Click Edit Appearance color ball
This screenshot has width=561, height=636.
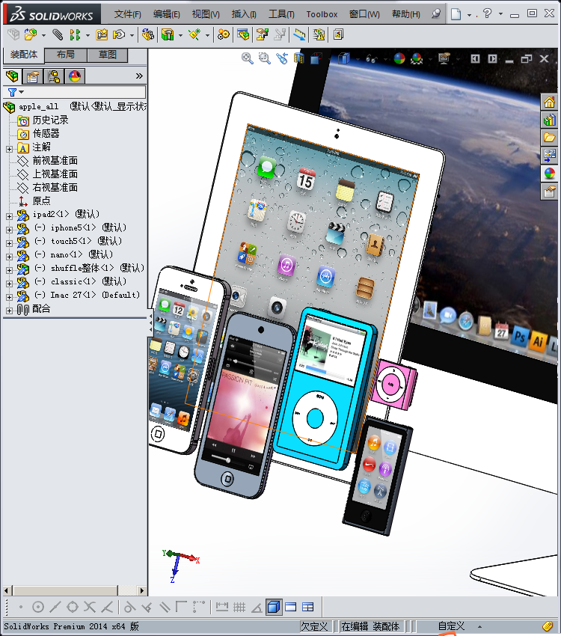tap(399, 58)
